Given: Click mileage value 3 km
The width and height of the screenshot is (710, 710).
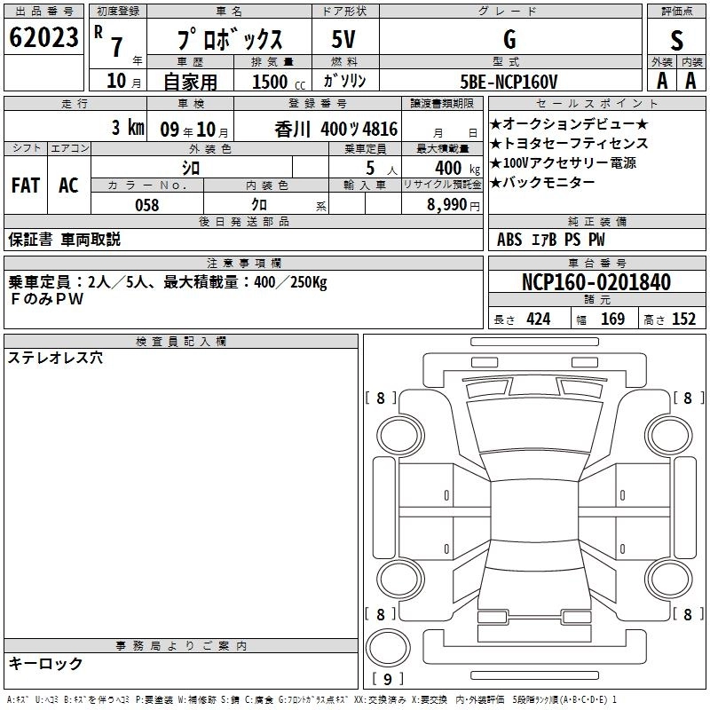Looking at the screenshot, I should point(128,128).
